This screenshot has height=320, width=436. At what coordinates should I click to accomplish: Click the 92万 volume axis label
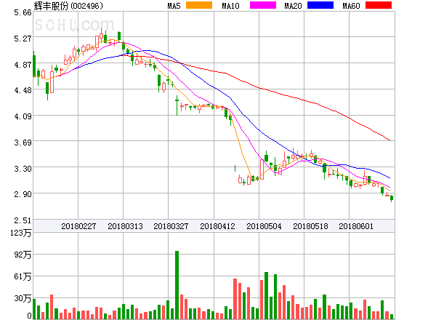[23, 255]
